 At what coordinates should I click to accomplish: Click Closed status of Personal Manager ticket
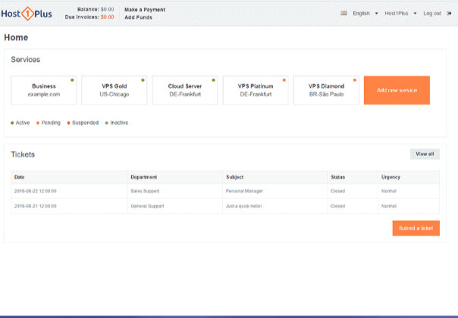tap(337, 191)
